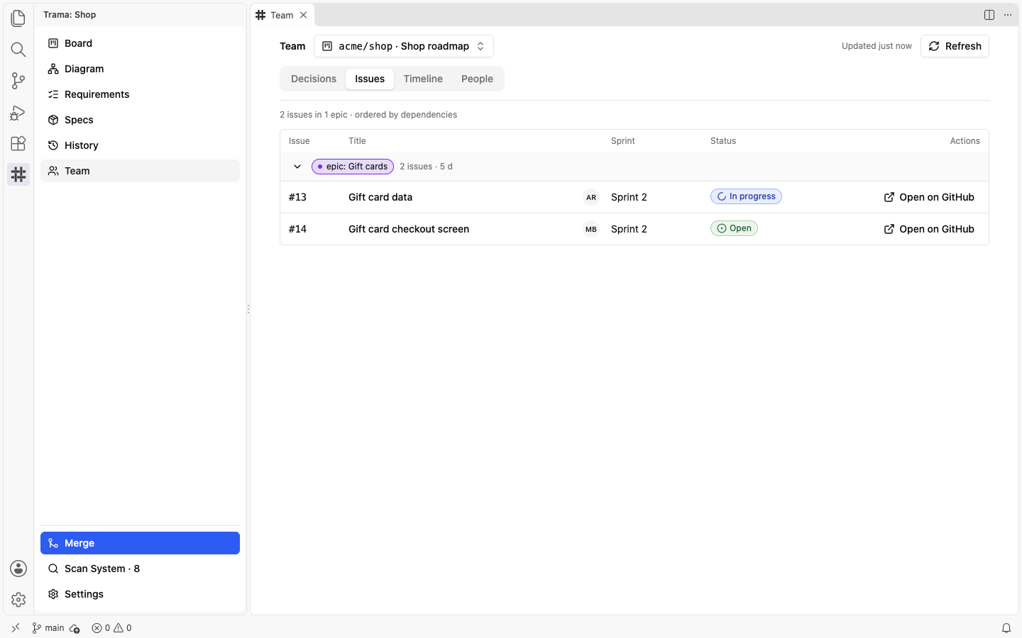Open Requirements in the sidebar

click(141, 94)
